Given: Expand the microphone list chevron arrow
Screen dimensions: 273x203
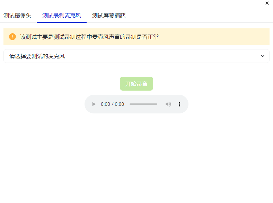Looking at the screenshot, I should pyautogui.click(x=263, y=56).
